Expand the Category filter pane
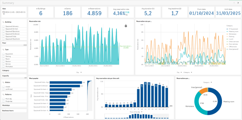 [14, 71]
